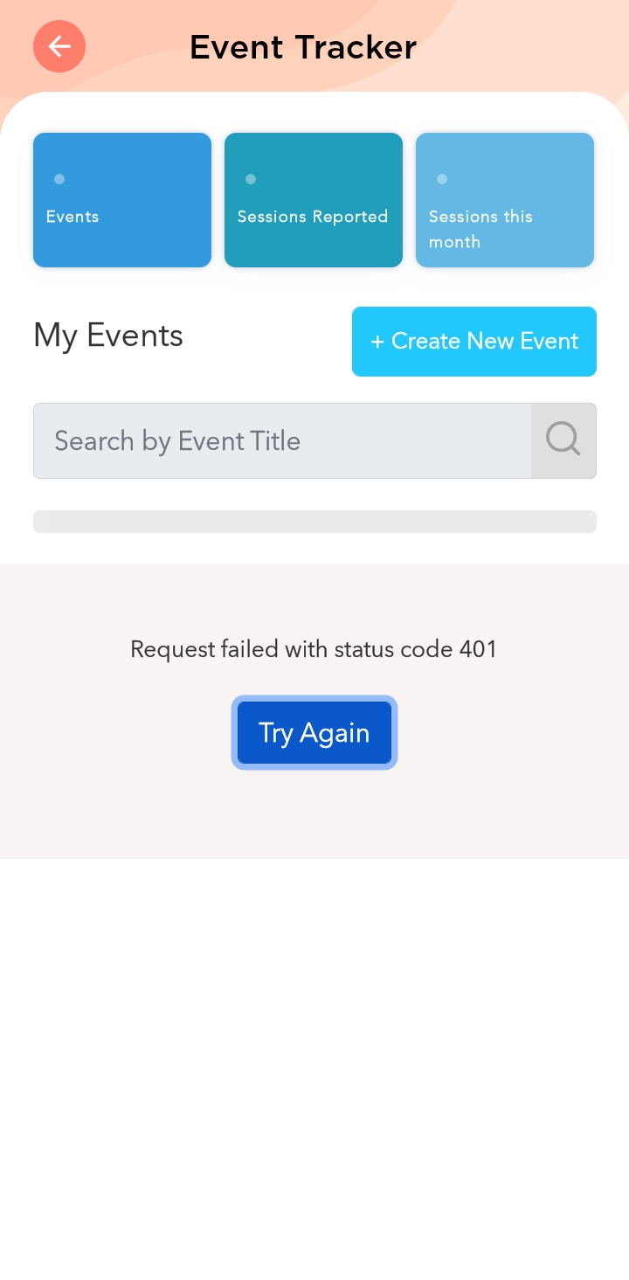This screenshot has width=629, height=1280.
Task: Open the Sessions this month card
Action: (x=505, y=200)
